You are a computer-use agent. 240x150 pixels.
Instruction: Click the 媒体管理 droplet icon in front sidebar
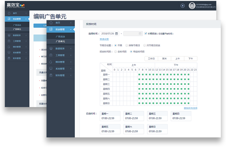[x=51, y=62]
